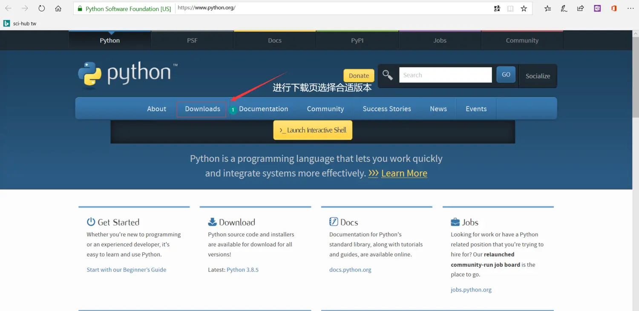Reload the page with refresh icon
This screenshot has width=639, height=311.
pyautogui.click(x=41, y=9)
